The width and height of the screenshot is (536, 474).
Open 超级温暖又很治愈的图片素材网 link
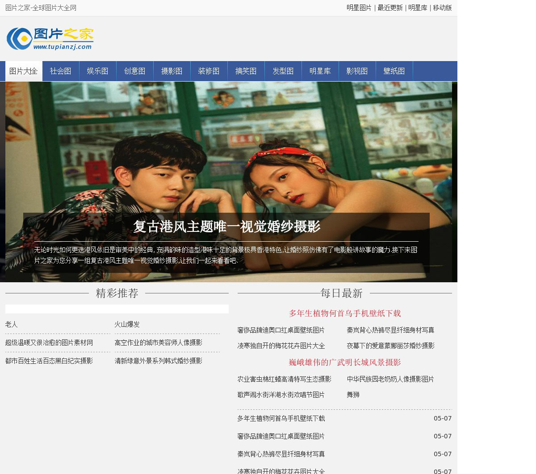coord(49,343)
